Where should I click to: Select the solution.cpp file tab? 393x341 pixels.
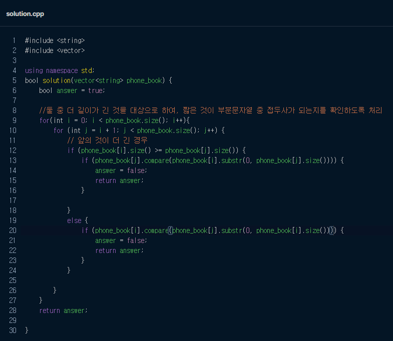coord(25,14)
